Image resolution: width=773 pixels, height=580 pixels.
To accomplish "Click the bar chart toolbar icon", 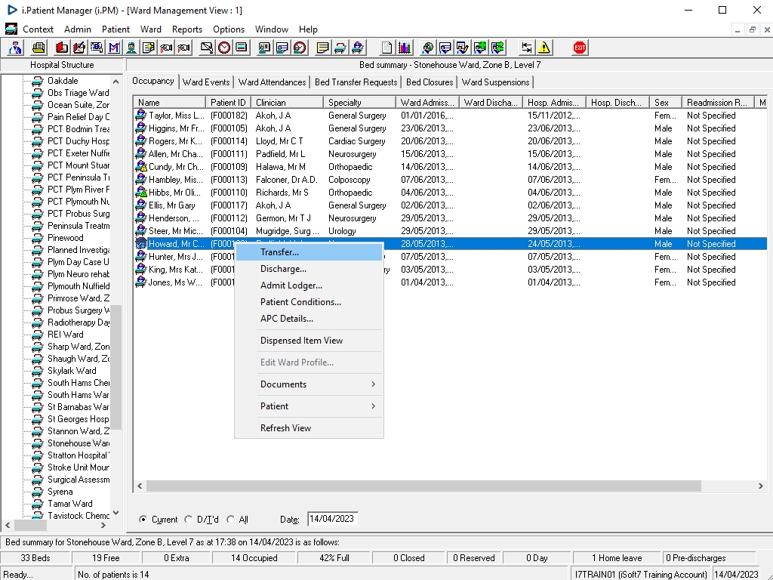I will tap(405, 48).
